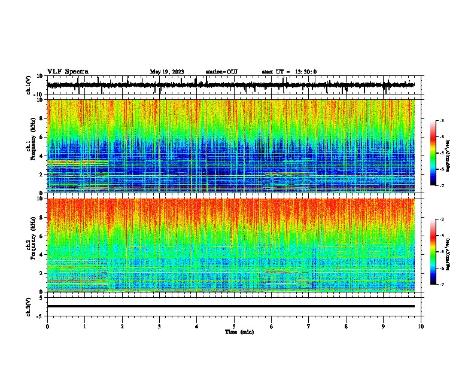Viewport: 474px width, 366px height.
Task: Click the ch.2 'Frequency (kHz)' axis label
Action: [33, 238]
